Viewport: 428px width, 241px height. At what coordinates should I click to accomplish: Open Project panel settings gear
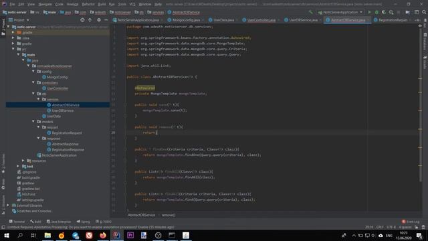tap(99, 20)
